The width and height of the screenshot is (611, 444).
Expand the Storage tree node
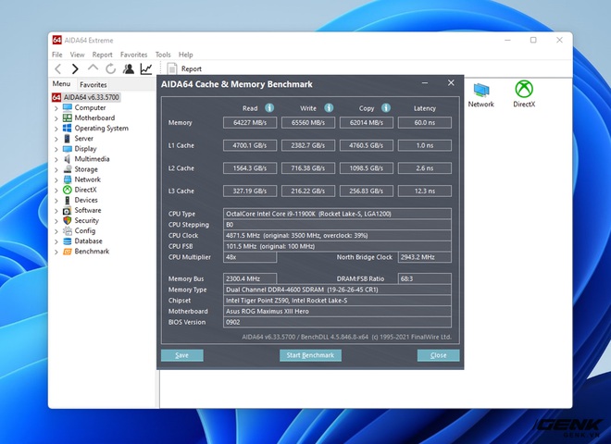56,170
